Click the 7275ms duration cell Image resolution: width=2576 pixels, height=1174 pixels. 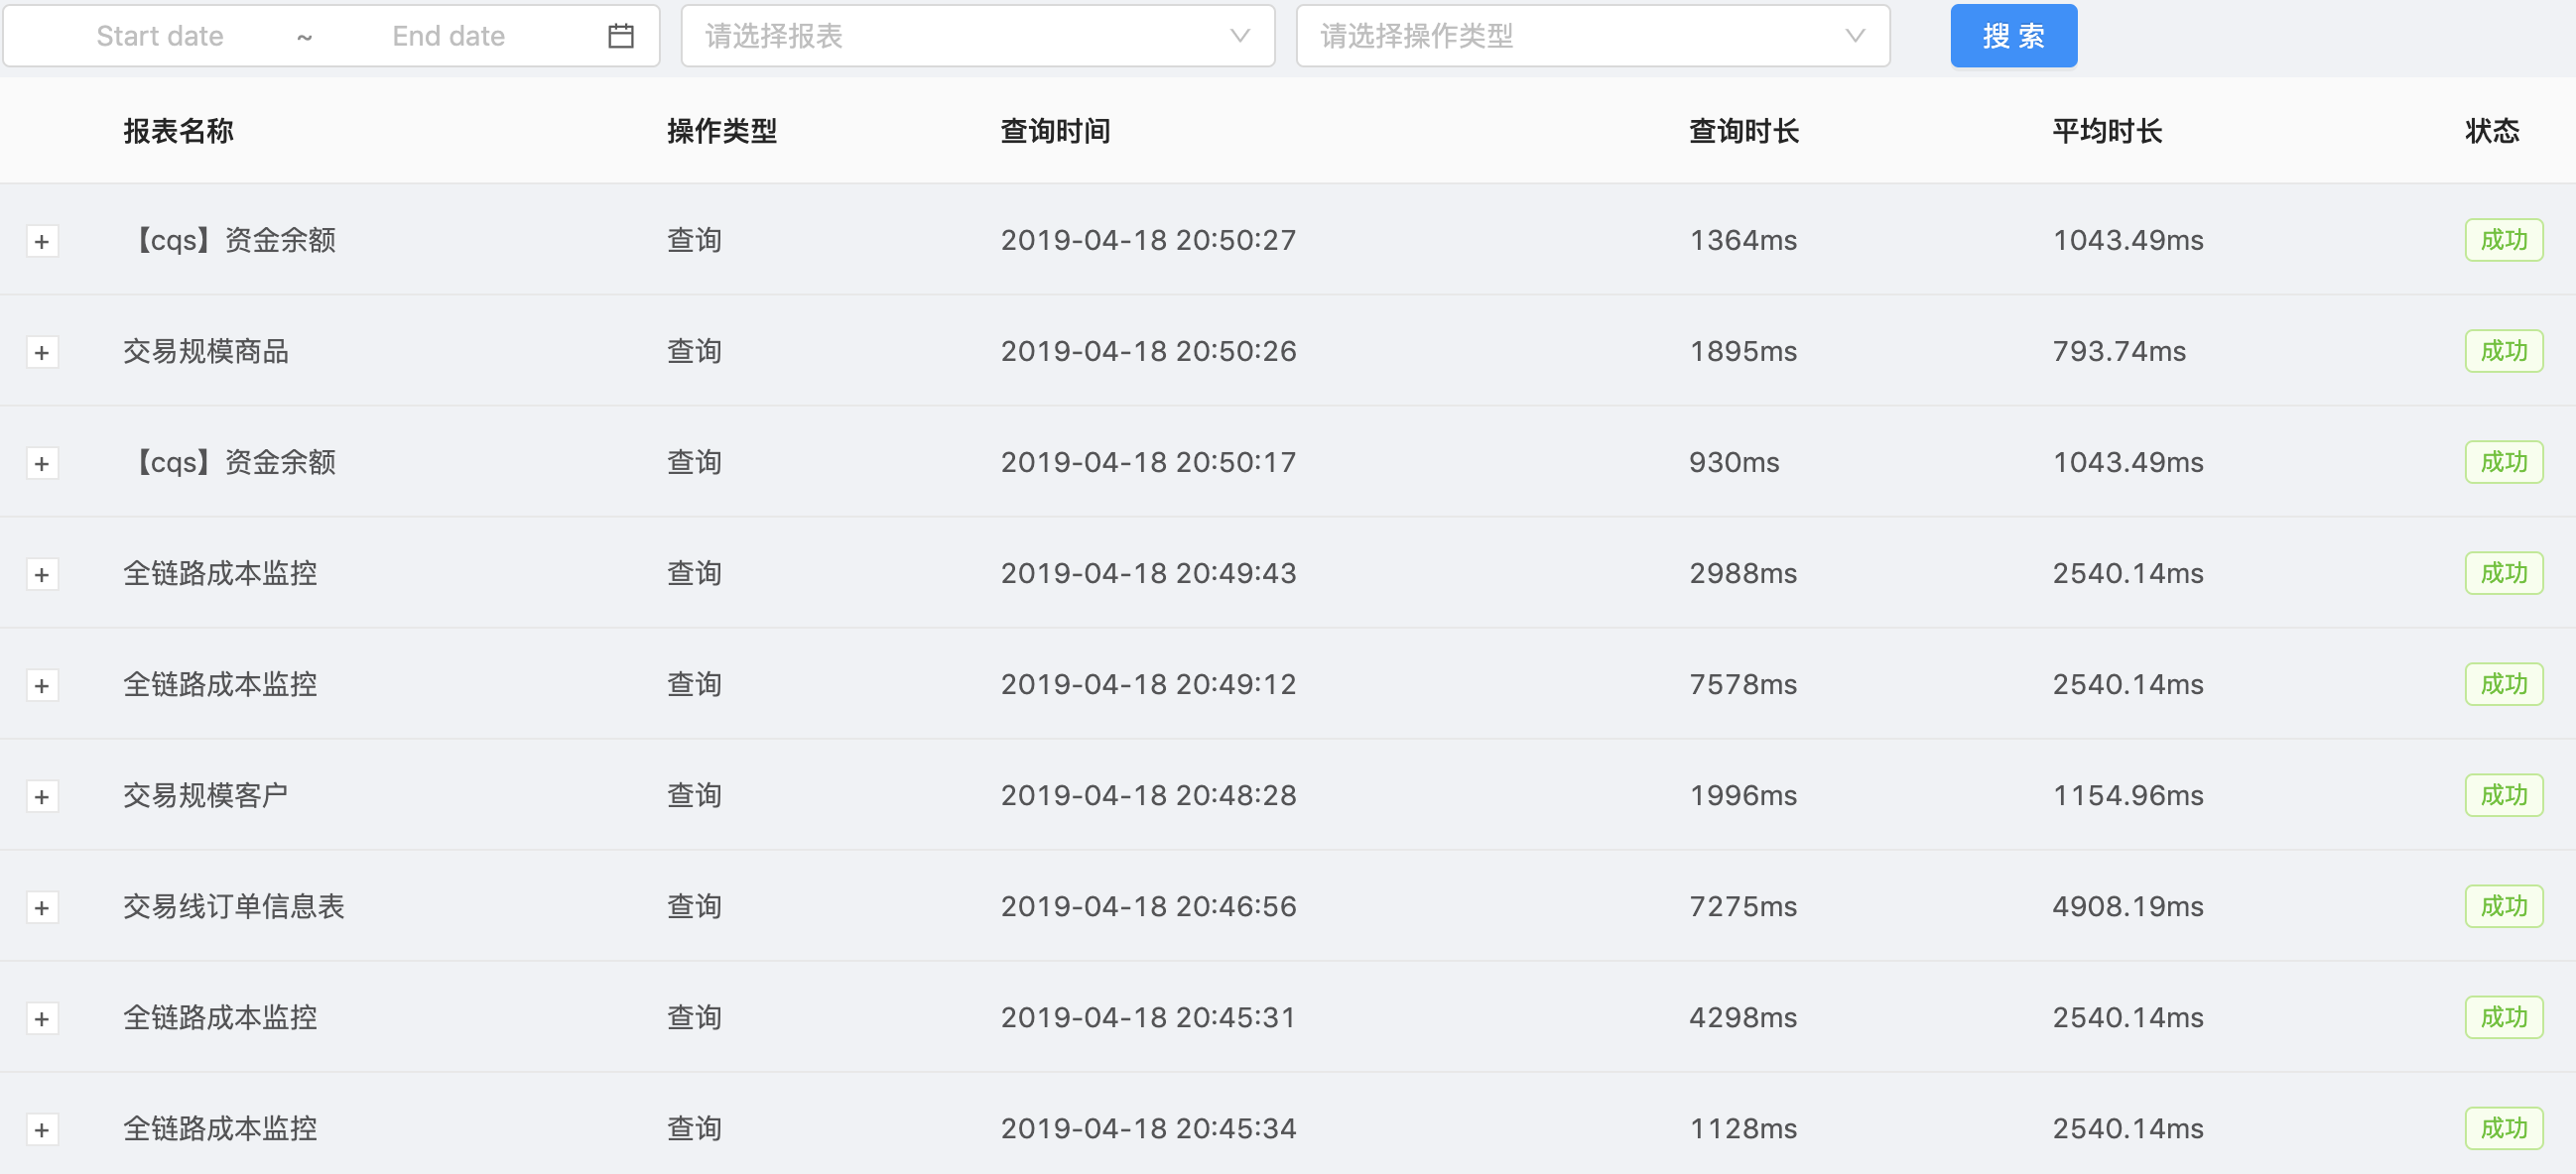coord(1742,906)
